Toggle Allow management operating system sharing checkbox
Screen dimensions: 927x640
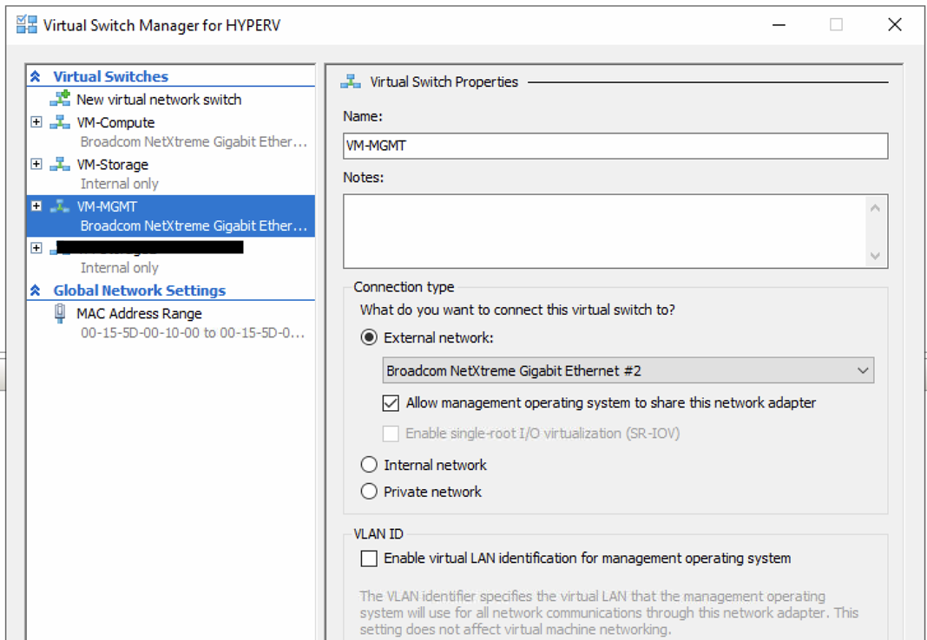pyautogui.click(x=391, y=402)
